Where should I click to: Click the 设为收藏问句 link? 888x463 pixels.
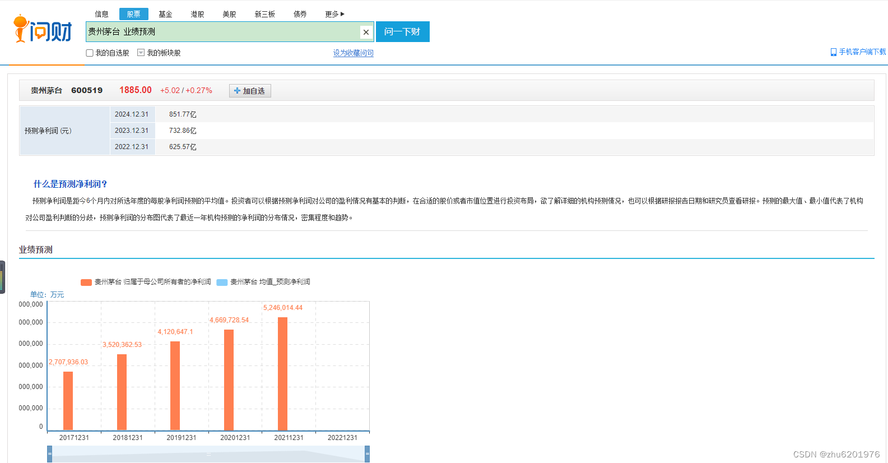[354, 53]
